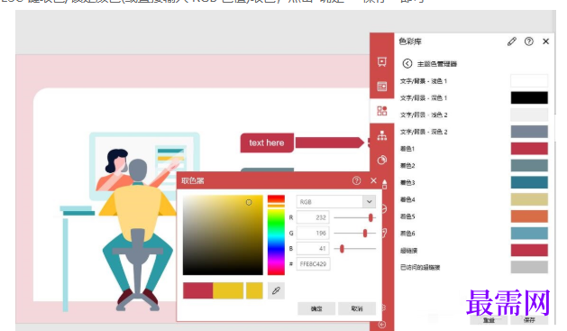Click the hex code field FFE8C429
567x331 pixels.
pyautogui.click(x=313, y=264)
